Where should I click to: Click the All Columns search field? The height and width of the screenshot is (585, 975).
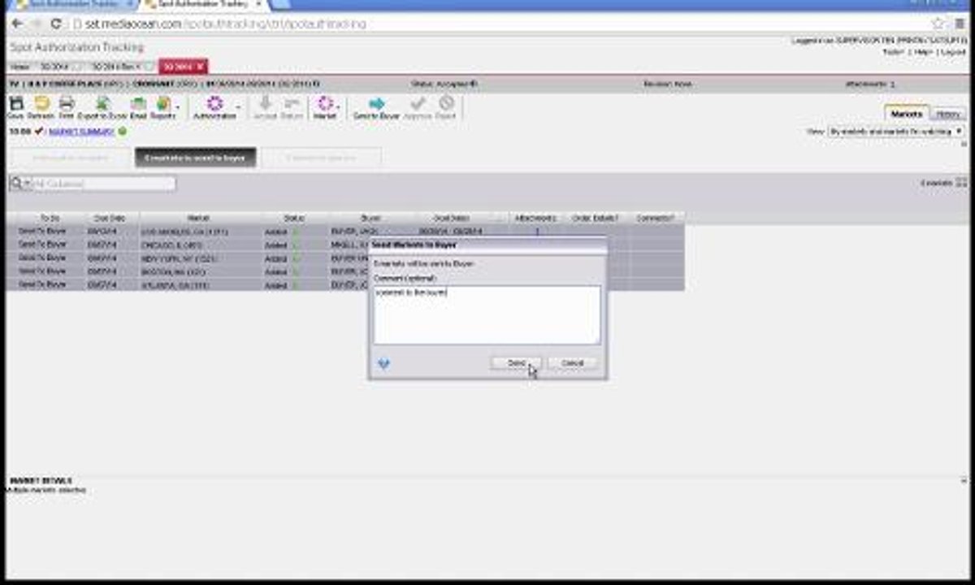click(104, 184)
